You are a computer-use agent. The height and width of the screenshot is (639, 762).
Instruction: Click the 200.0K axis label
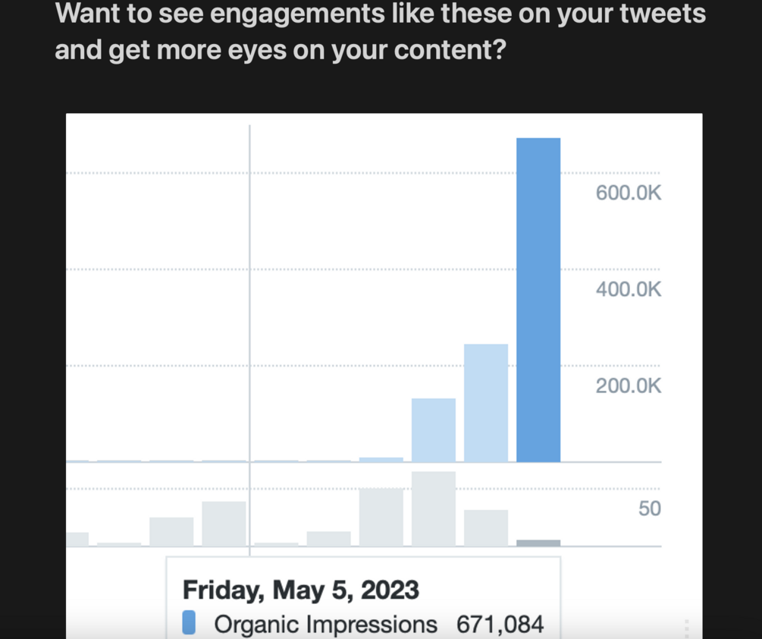coord(628,386)
